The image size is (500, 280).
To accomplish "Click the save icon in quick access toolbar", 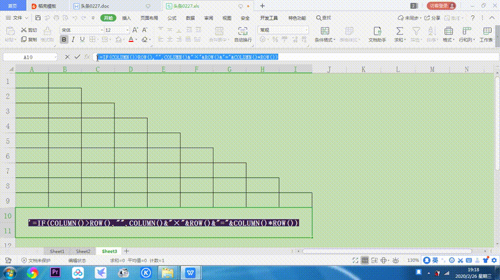I will pyautogui.click(x=38, y=18).
